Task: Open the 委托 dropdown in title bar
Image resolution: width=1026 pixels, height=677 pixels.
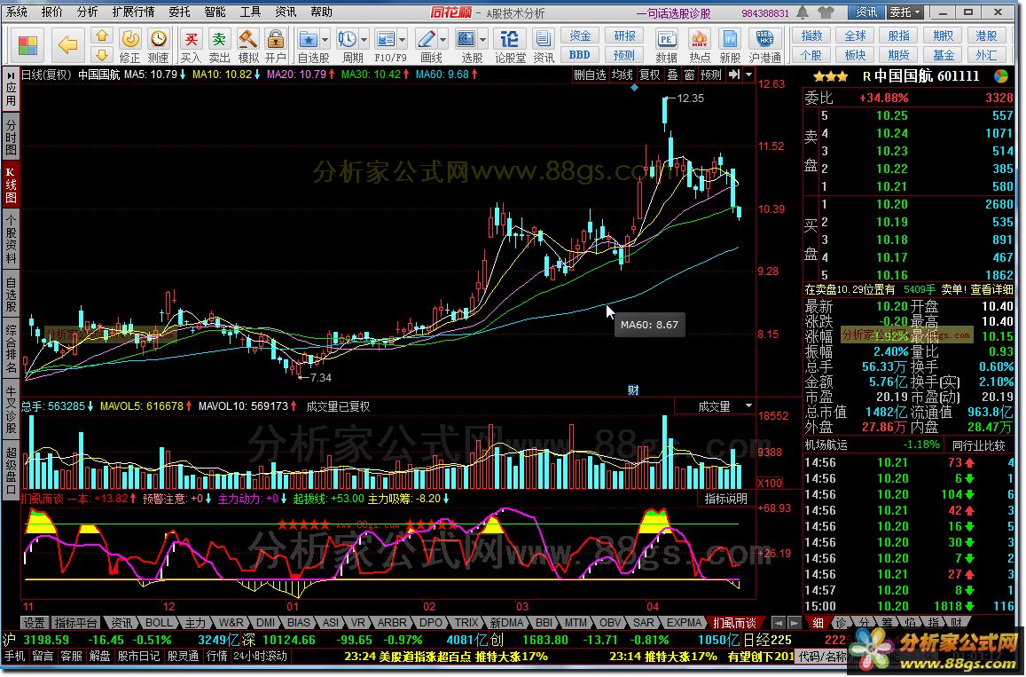Action: click(905, 12)
